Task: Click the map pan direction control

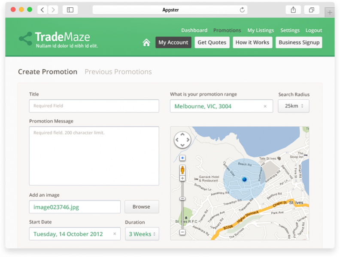Action: click(x=182, y=140)
